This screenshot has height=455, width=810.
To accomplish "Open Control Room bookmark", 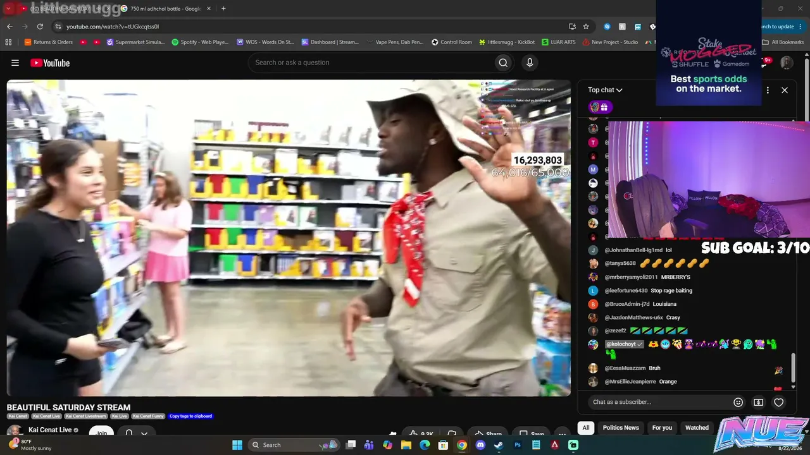I will pyautogui.click(x=452, y=42).
